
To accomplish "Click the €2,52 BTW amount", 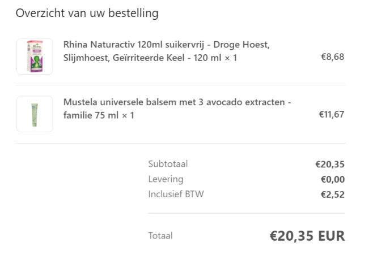I will pos(332,195).
